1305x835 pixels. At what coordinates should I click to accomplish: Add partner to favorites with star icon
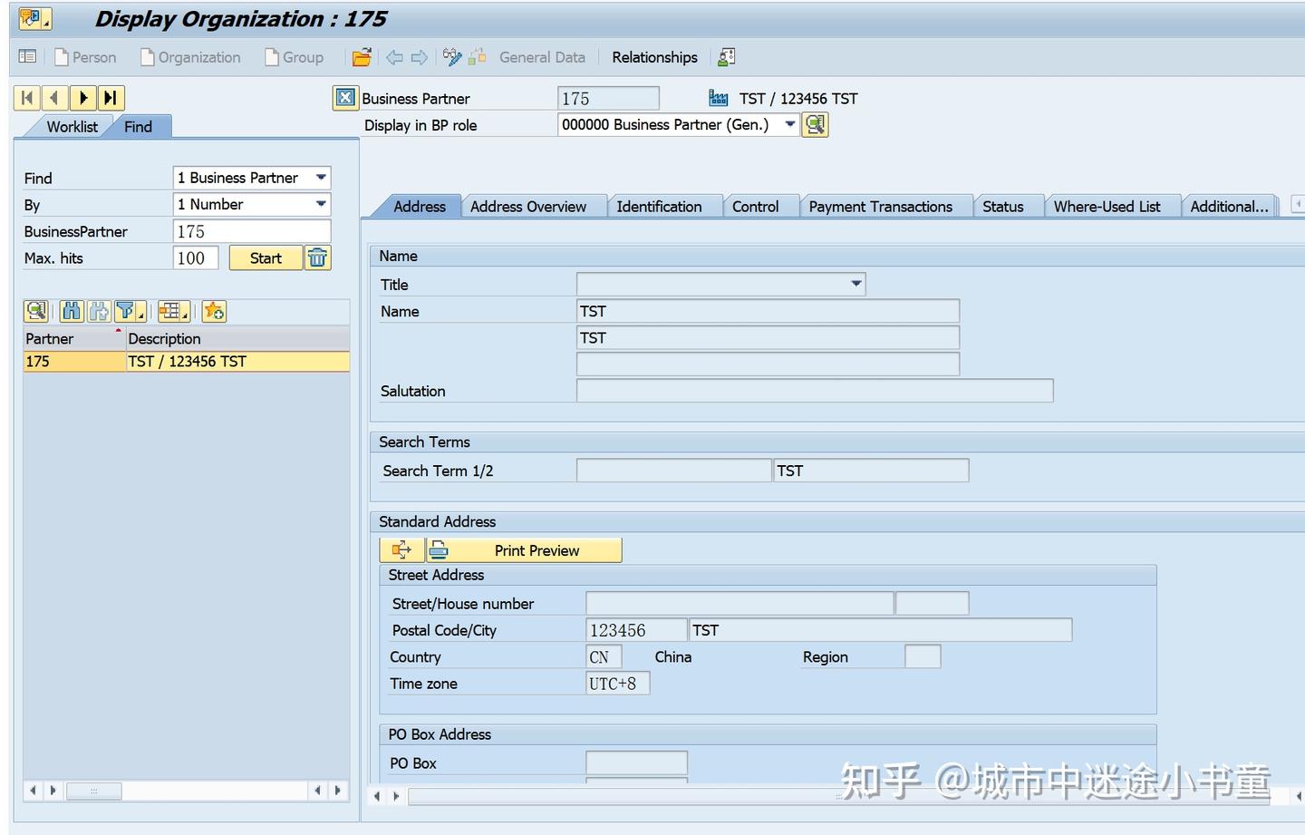pyautogui.click(x=214, y=311)
